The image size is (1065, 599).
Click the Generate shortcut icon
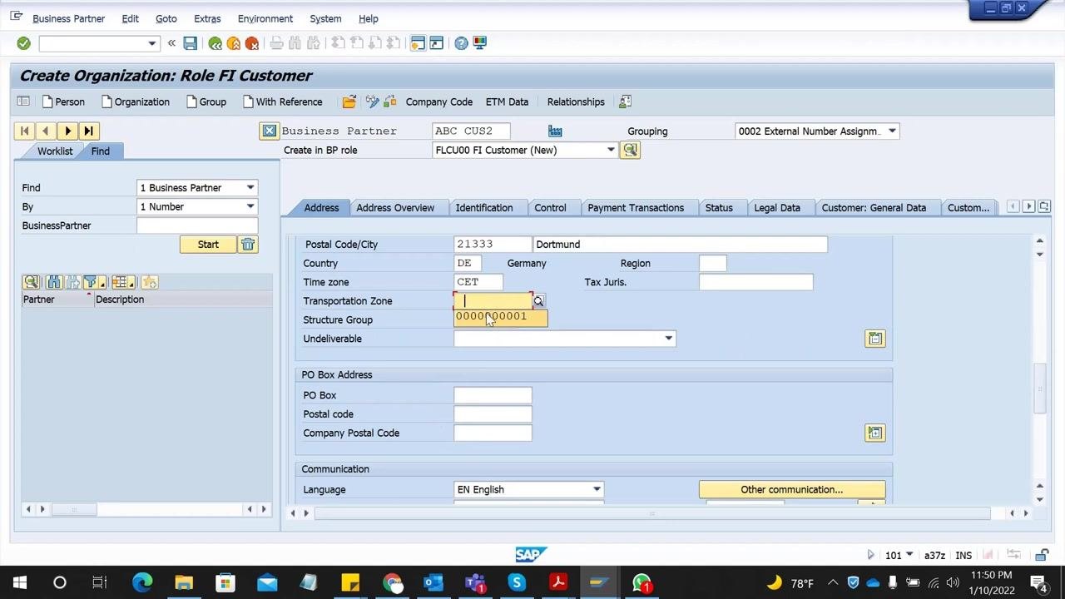click(x=436, y=43)
